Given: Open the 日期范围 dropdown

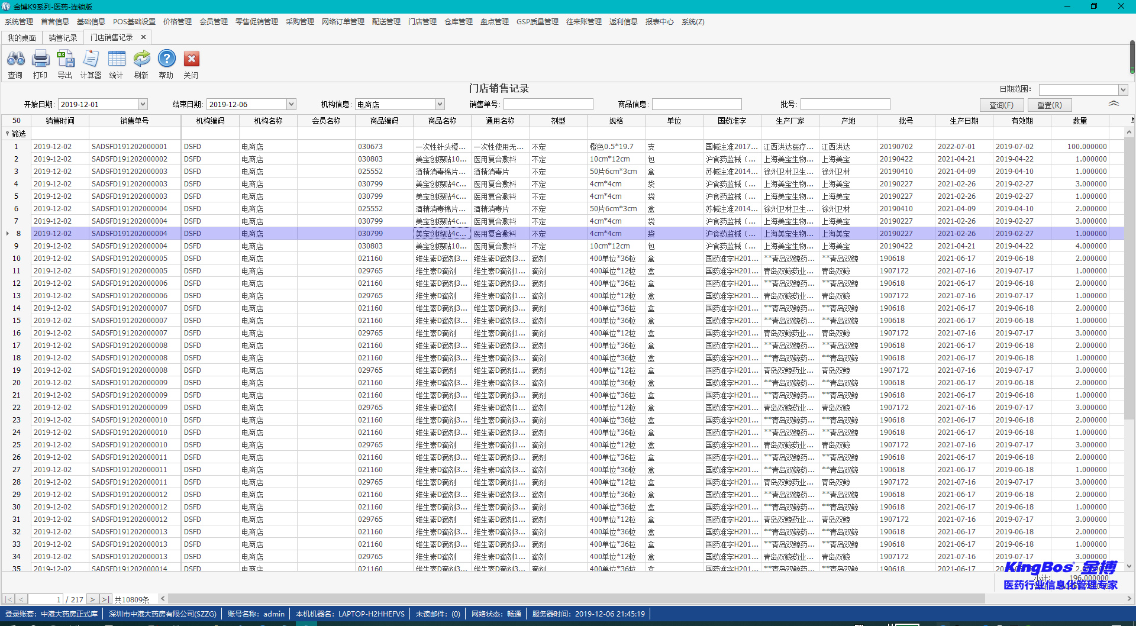Looking at the screenshot, I should 1122,90.
